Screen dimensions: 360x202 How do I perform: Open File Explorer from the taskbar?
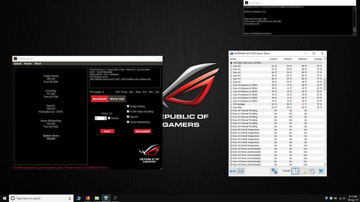pyautogui.click(x=97, y=198)
